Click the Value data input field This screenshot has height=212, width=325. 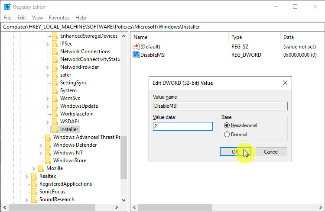point(182,126)
